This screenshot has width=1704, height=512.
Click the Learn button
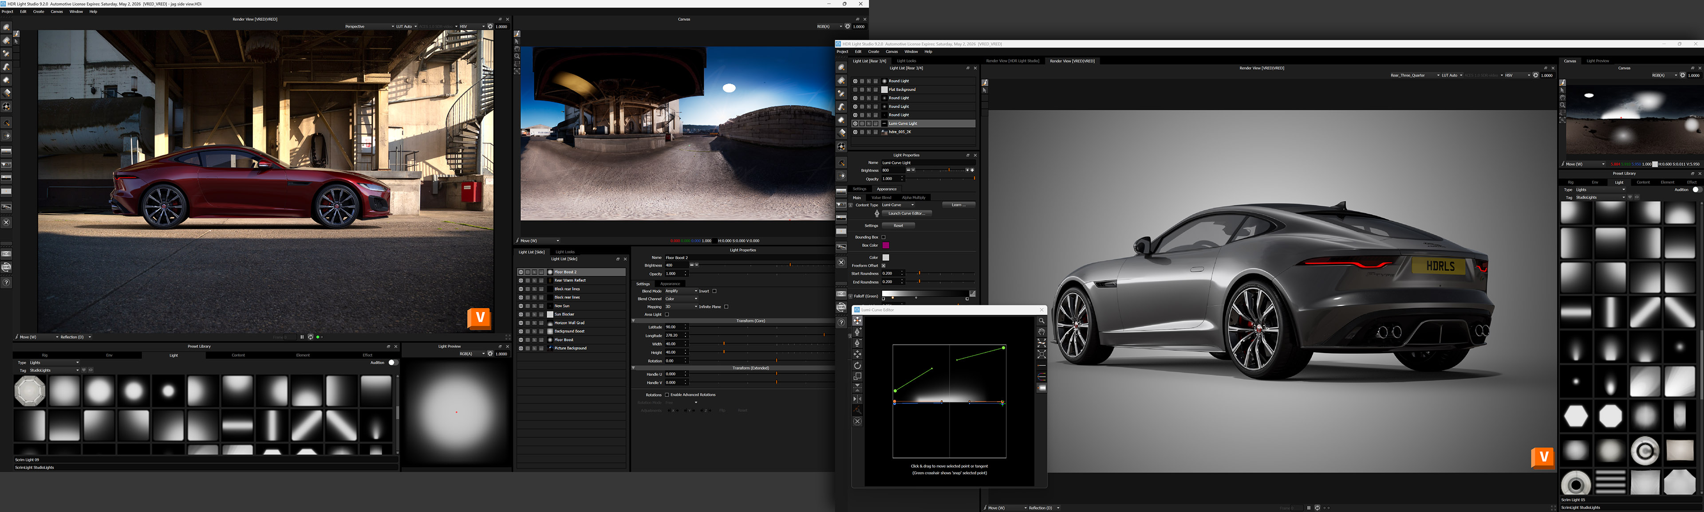pos(958,205)
